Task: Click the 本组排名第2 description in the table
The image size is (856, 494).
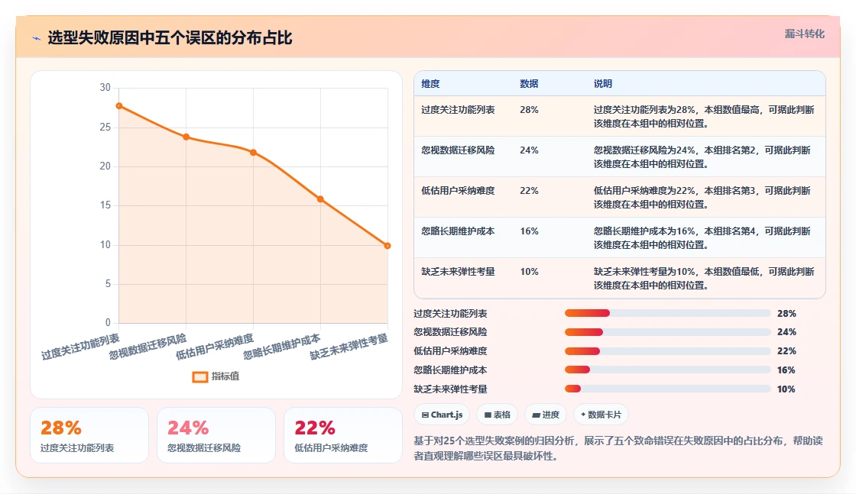Action: tap(702, 157)
